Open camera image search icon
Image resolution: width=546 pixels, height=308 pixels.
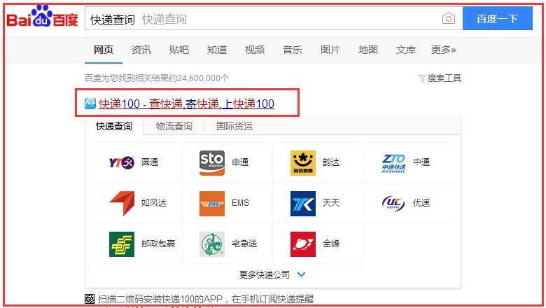click(x=449, y=18)
